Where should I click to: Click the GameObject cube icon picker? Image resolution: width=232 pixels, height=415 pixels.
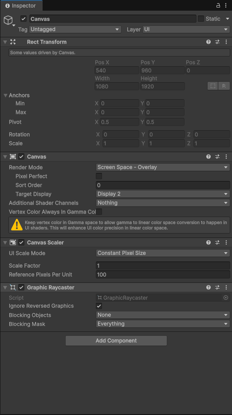8,20
